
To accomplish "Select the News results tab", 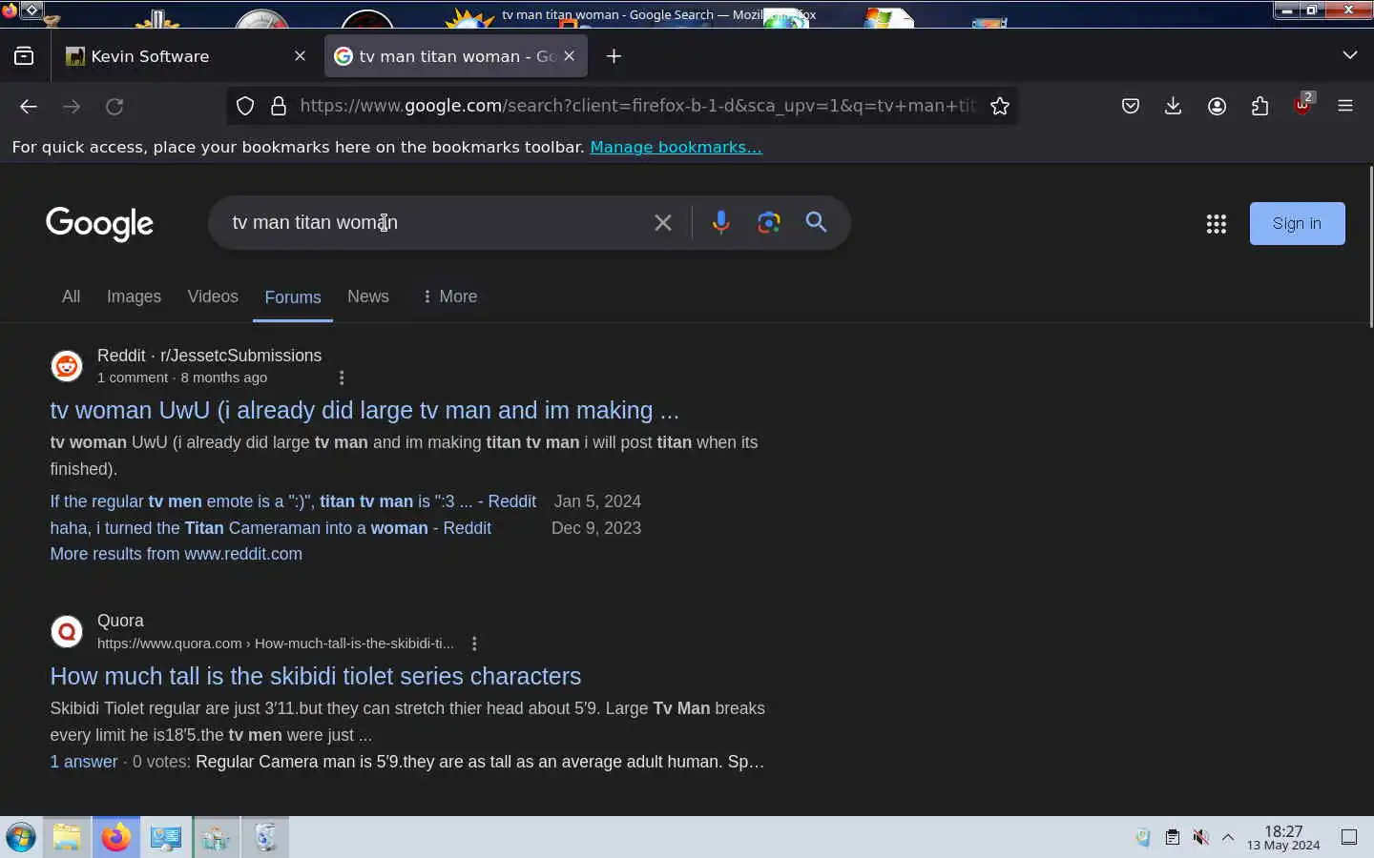I will (368, 296).
